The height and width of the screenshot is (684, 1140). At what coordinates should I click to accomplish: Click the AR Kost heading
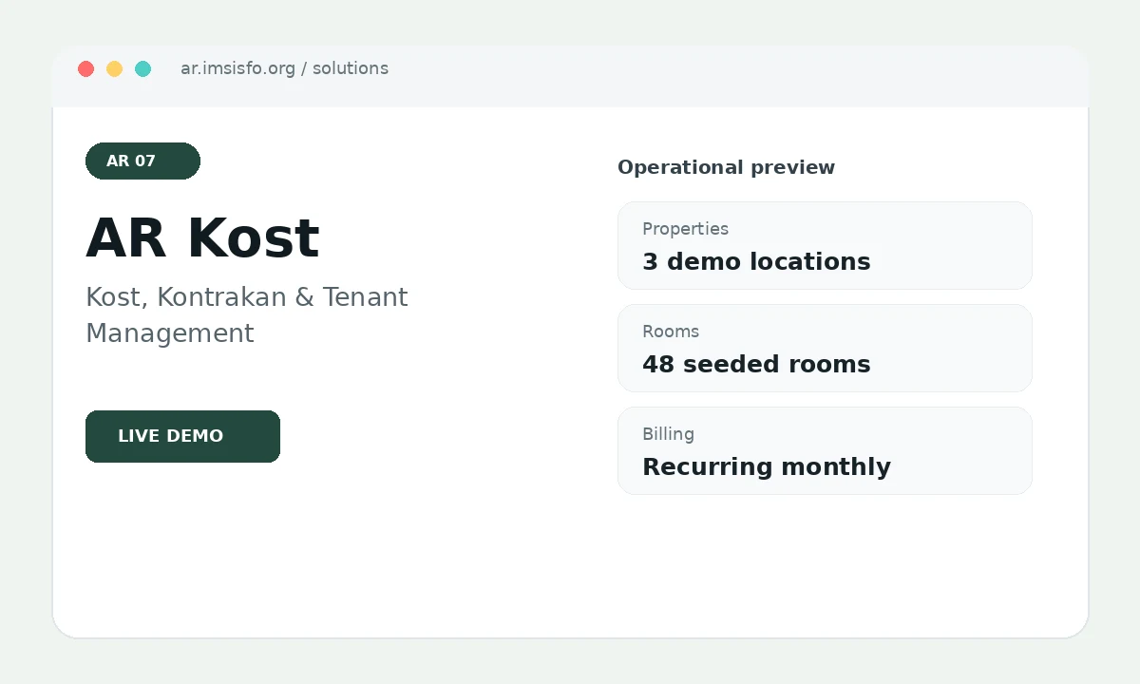202,237
